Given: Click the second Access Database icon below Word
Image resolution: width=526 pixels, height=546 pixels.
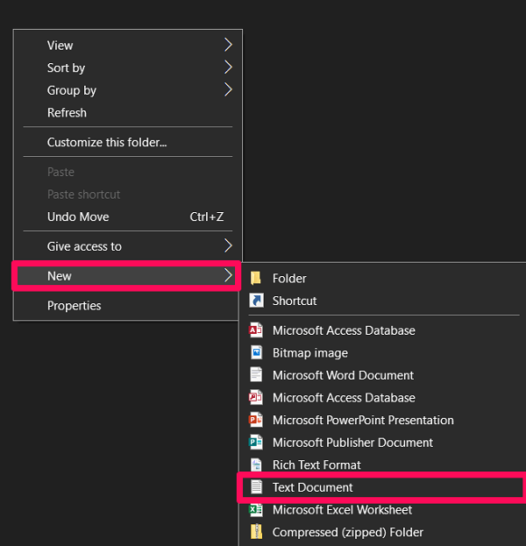Looking at the screenshot, I should click(x=256, y=397).
